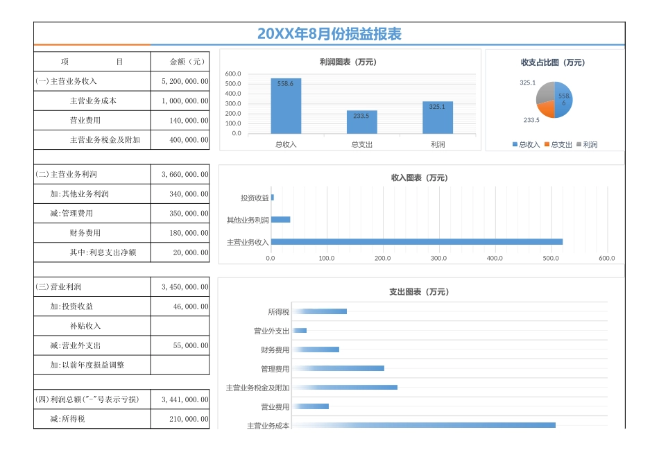Click the 46,000.00 amount cell
The width and height of the screenshot is (659, 466).
click(x=180, y=307)
